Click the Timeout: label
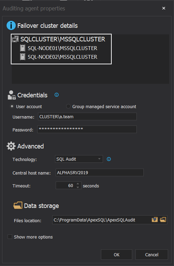 click(x=22, y=186)
